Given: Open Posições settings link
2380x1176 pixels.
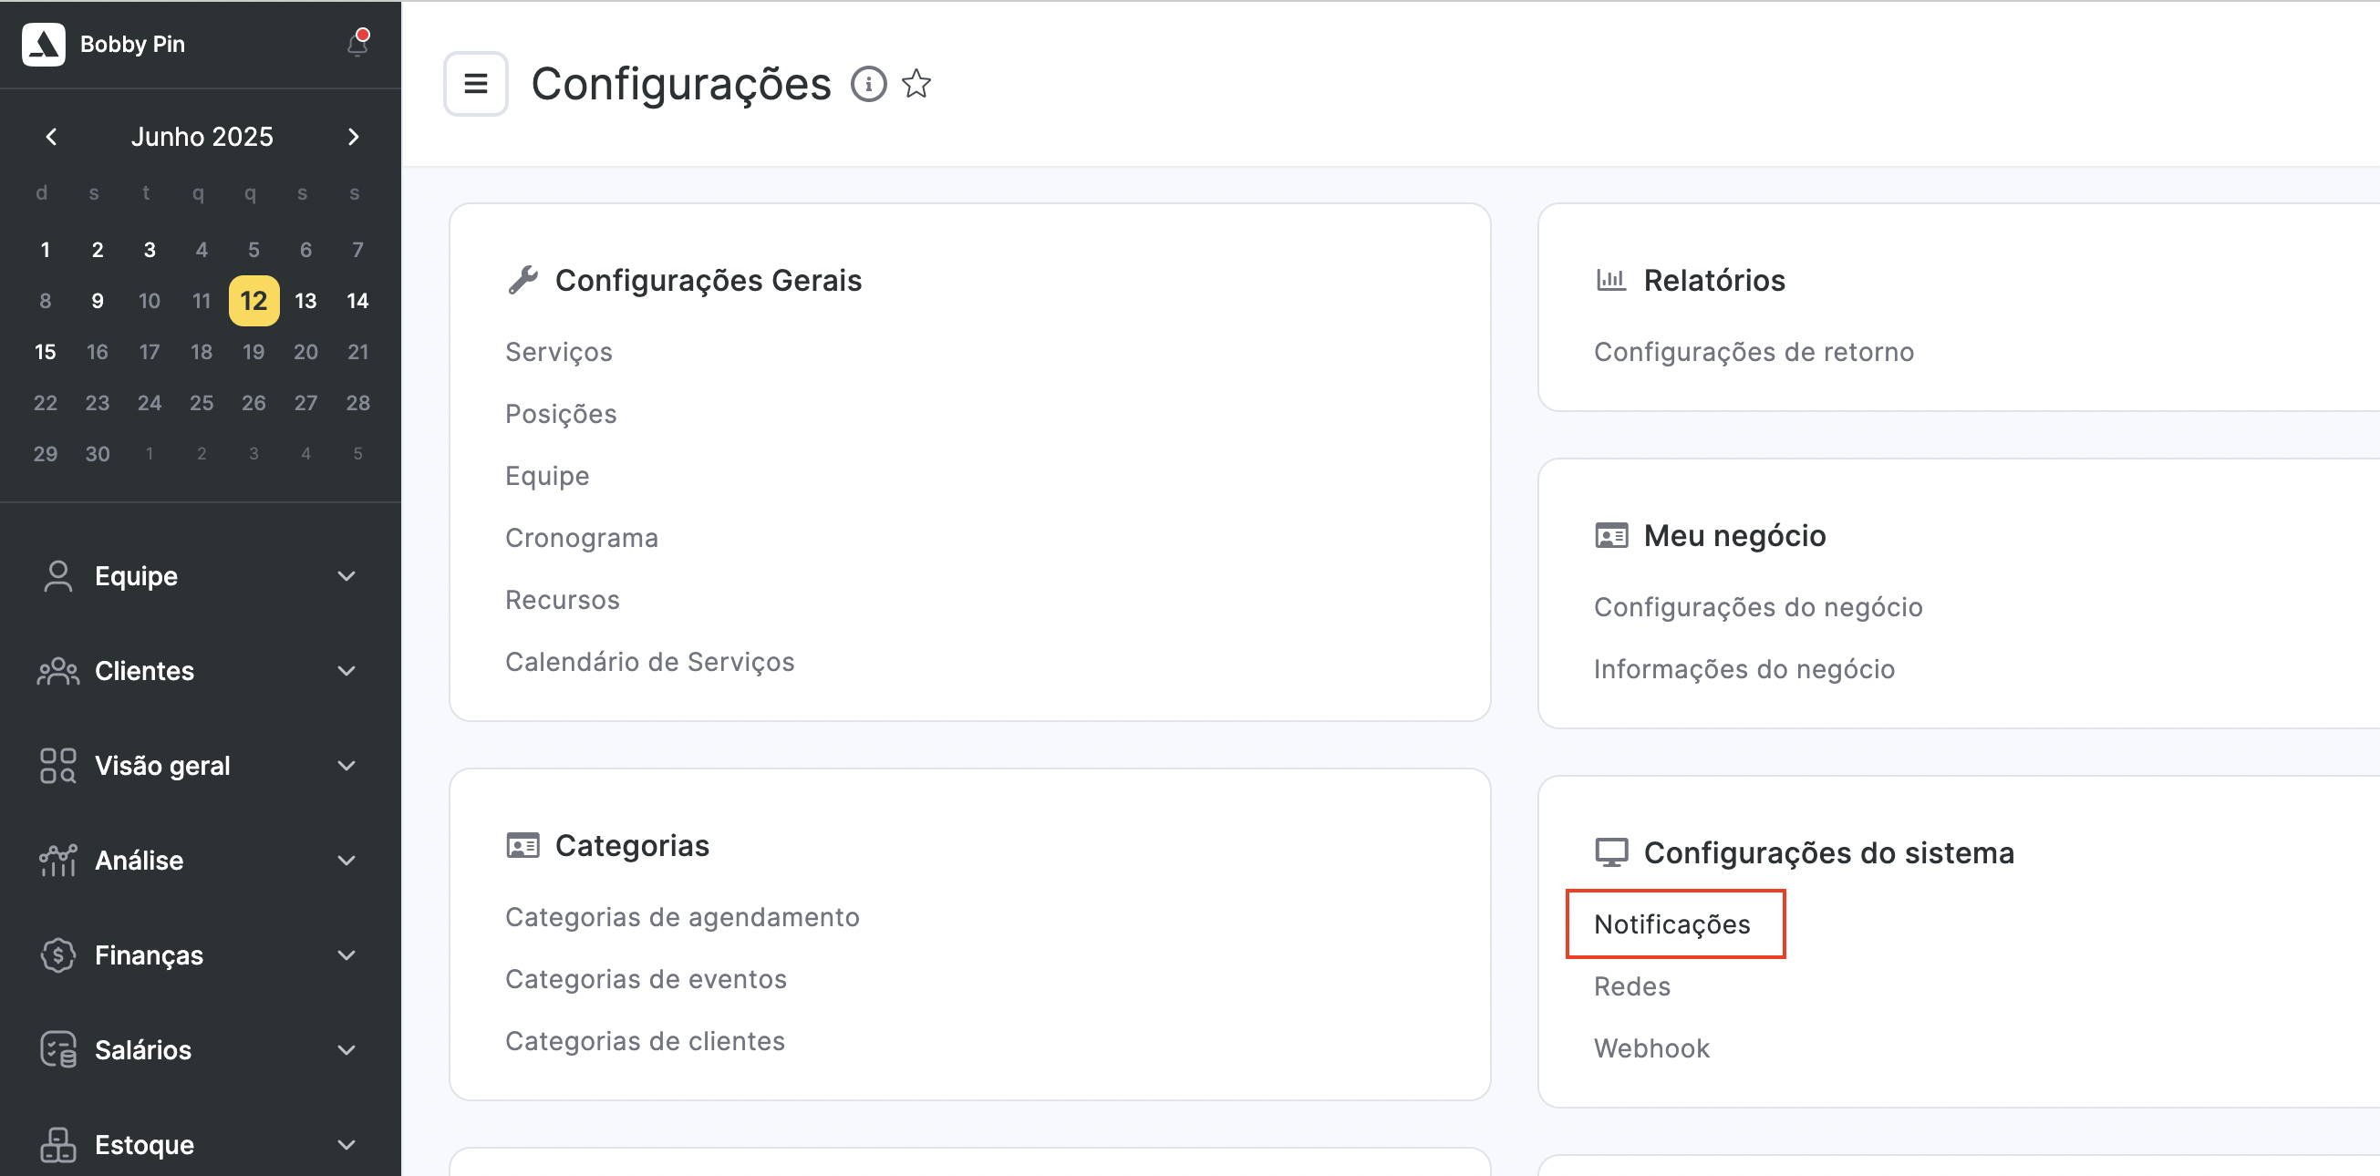Looking at the screenshot, I should [561, 414].
